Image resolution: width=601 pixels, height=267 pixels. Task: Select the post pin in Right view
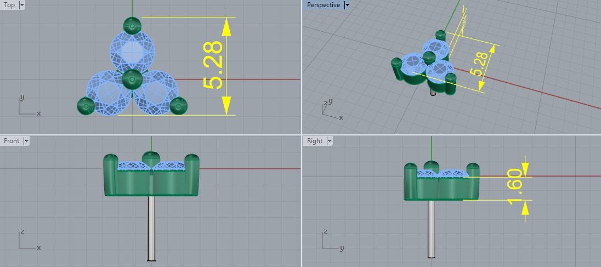432,229
